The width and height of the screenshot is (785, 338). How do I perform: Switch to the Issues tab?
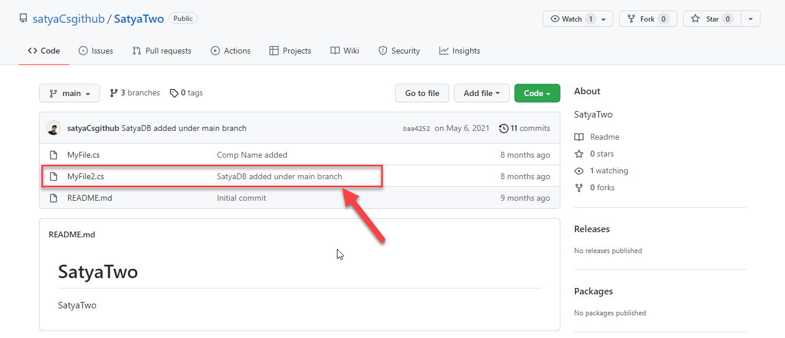(95, 51)
